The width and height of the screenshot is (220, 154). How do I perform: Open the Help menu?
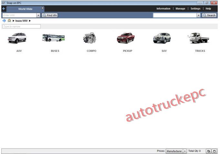pos(208,8)
